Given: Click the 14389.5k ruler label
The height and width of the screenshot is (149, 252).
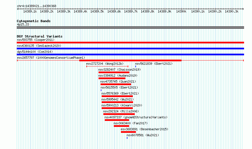Looking at the screenshot, I should coord(97,11).
